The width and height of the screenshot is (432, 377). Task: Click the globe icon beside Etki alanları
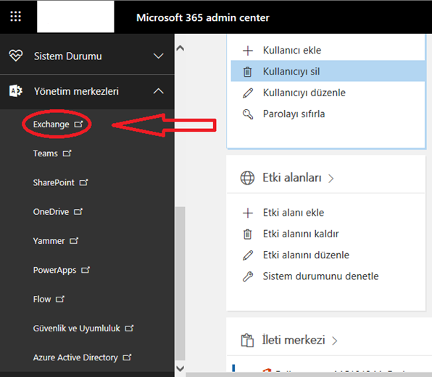point(247,178)
